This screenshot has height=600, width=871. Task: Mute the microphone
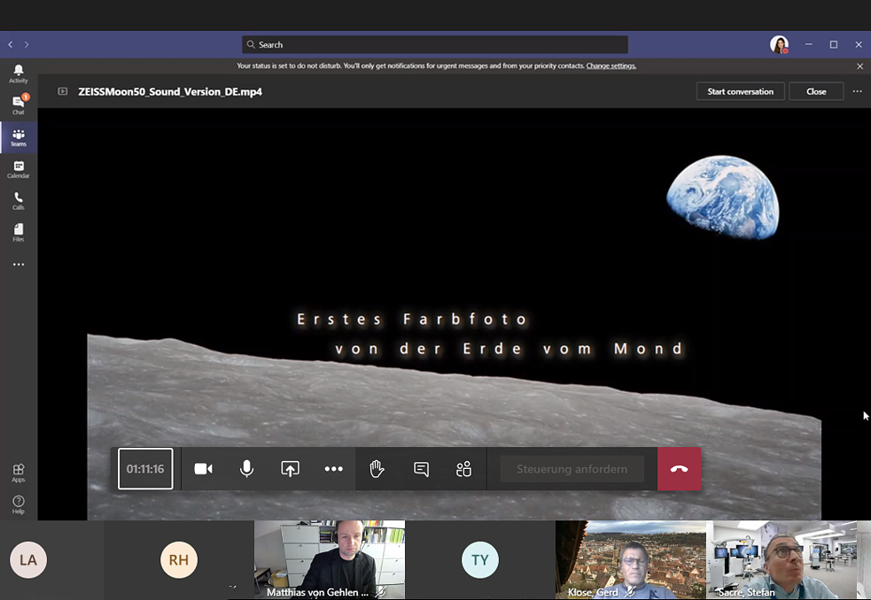pos(247,469)
